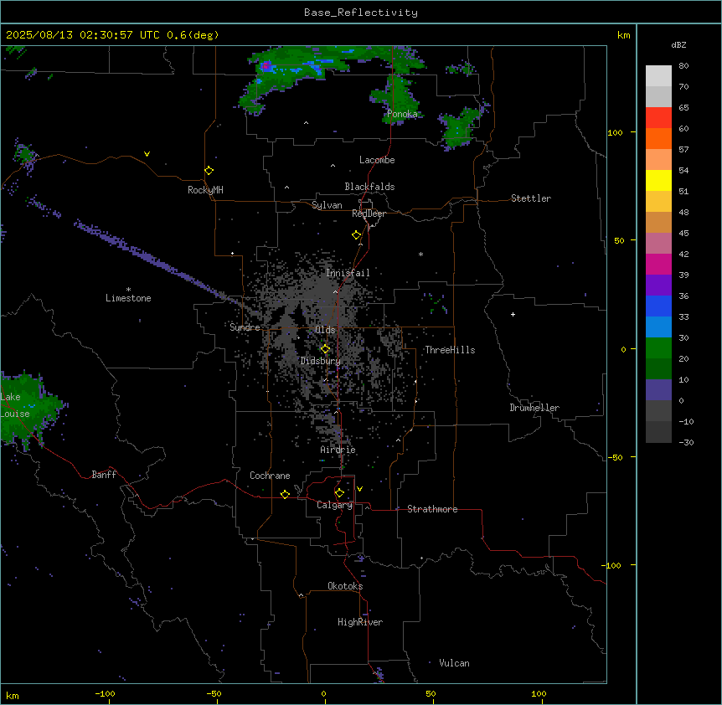
Task: Click the Strathmore town label
Action: point(432,509)
